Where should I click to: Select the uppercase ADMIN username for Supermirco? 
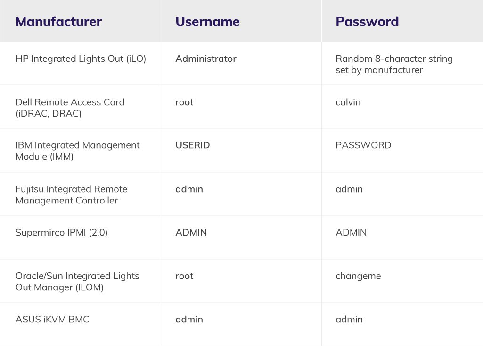pos(191,233)
